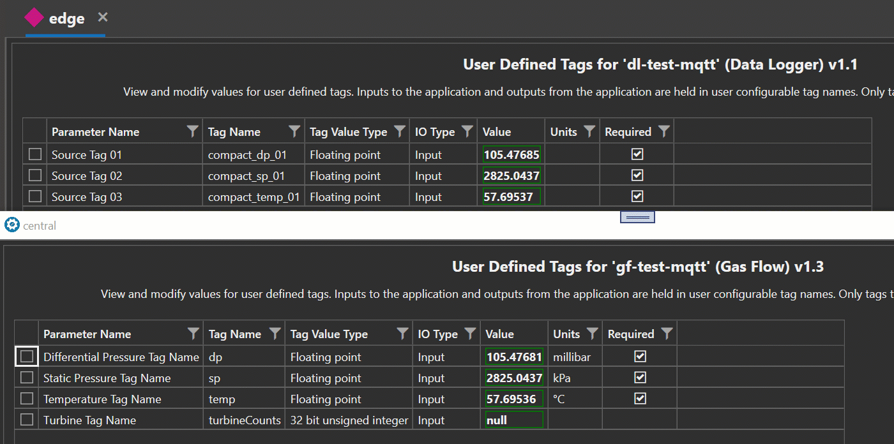Viewport: 894px width, 444px height.
Task: Uncheck Required for the Temperature Tag Name row
Action: pos(640,399)
